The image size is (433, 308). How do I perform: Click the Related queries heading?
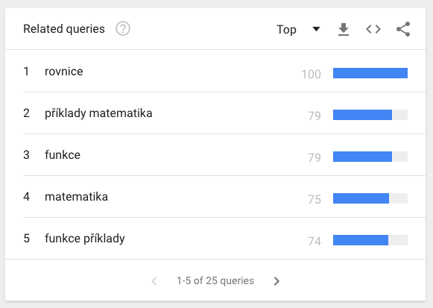(x=64, y=29)
